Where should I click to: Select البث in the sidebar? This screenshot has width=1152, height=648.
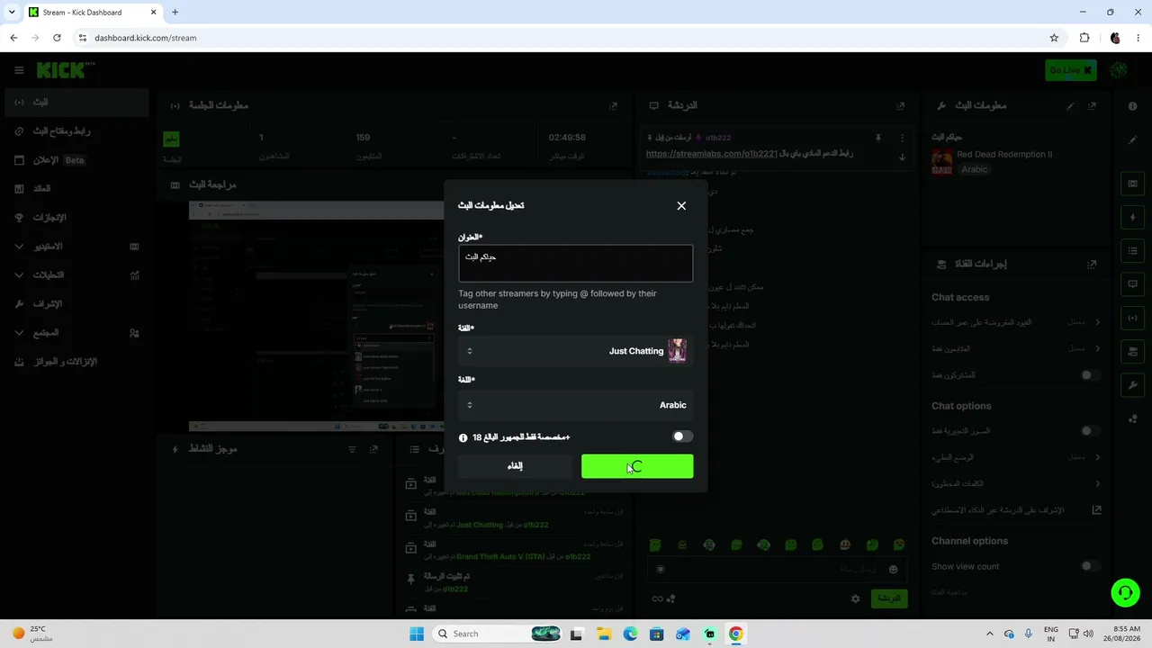click(76, 103)
